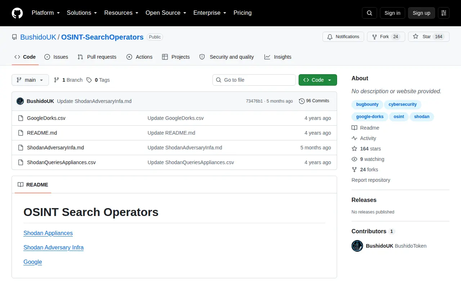Select the google-dorks topic tag
The image size is (461, 288).
pyautogui.click(x=370, y=117)
